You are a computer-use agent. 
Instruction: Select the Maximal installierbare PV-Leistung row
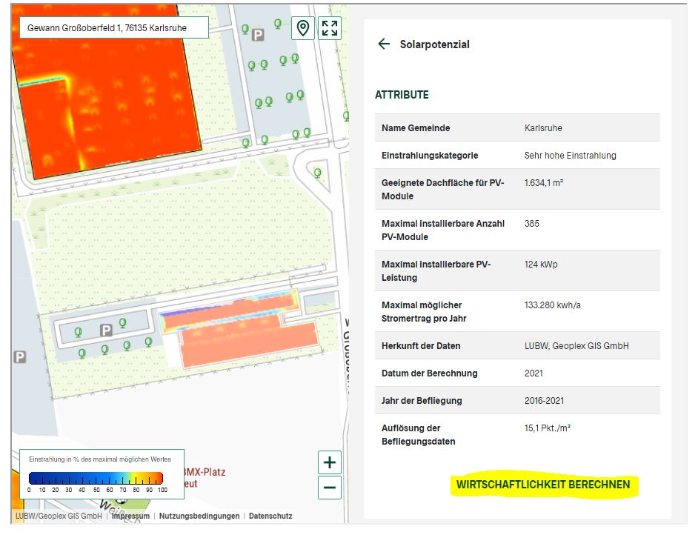(x=517, y=270)
